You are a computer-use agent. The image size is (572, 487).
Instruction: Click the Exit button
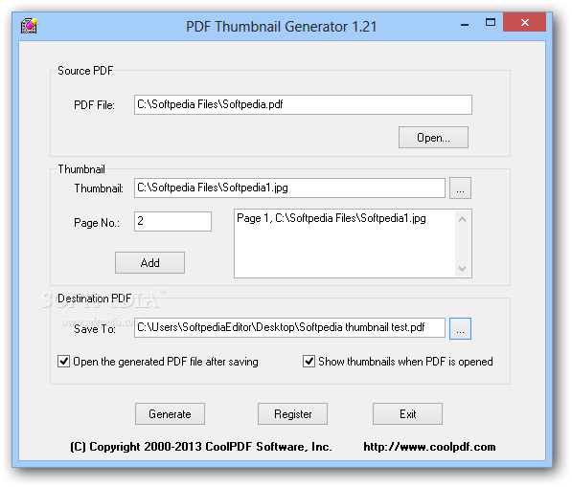coord(407,413)
